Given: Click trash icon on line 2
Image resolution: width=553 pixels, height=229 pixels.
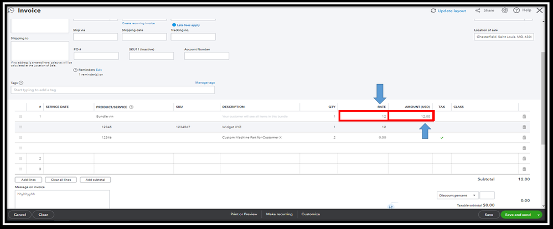Looking at the screenshot, I should [x=524, y=159].
